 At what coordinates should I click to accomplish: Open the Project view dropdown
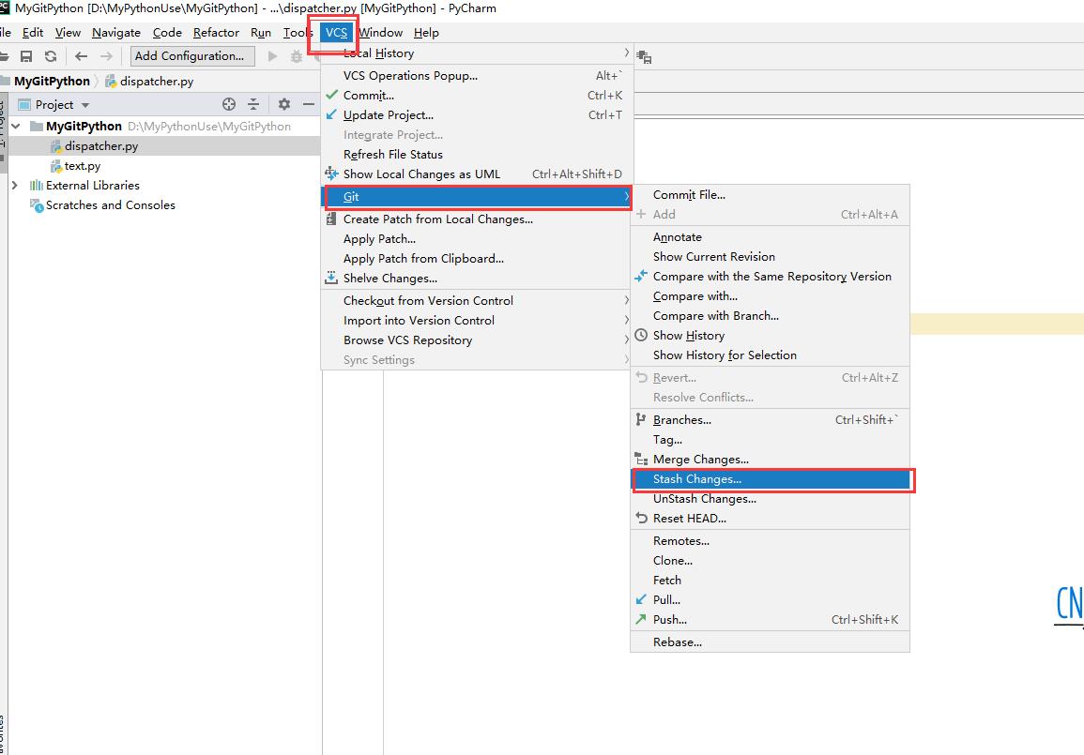coord(85,105)
